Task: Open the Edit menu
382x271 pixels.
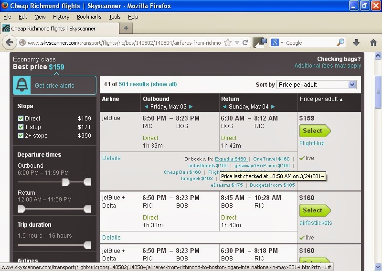Action: (23, 17)
